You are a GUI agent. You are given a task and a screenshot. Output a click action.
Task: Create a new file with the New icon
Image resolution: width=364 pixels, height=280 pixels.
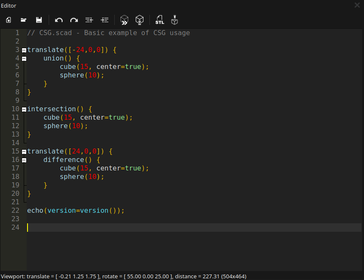[x=8, y=20]
